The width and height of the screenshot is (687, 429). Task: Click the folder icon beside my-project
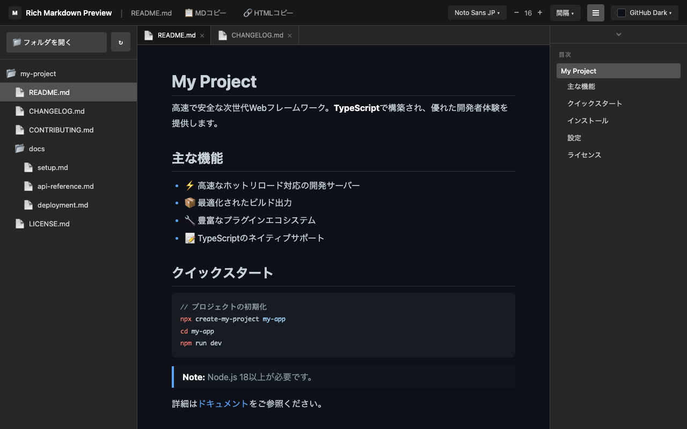(11, 73)
